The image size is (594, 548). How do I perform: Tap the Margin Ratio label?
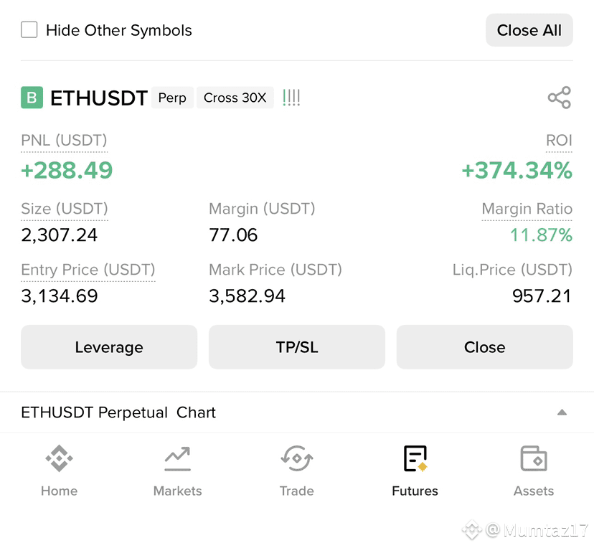pyautogui.click(x=527, y=209)
